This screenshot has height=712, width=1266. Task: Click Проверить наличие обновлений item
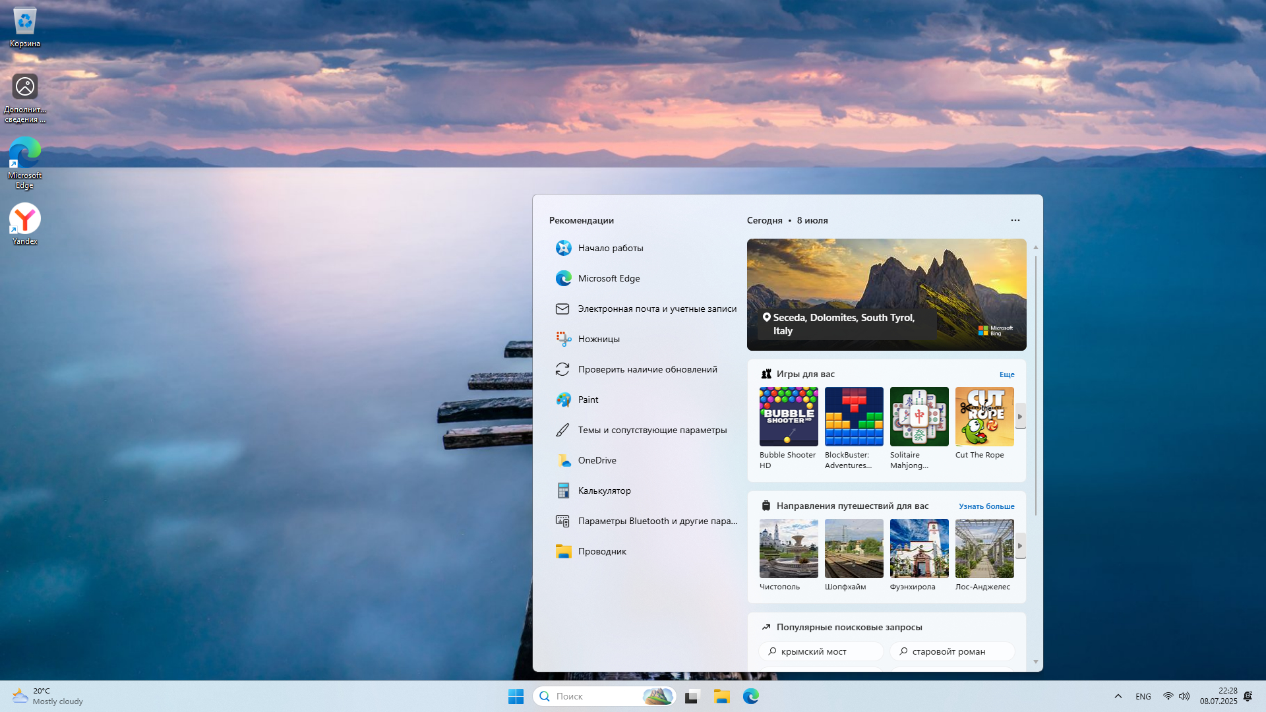647,369
